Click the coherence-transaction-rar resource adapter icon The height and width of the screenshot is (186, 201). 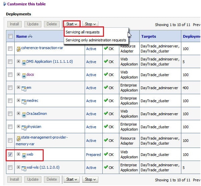click(19, 49)
